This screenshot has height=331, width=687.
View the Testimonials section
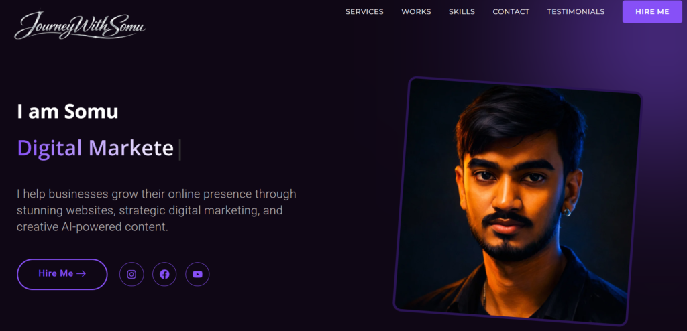tap(576, 12)
